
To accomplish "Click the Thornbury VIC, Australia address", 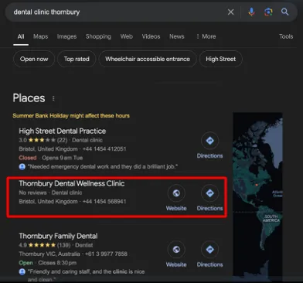I will pos(49,254).
